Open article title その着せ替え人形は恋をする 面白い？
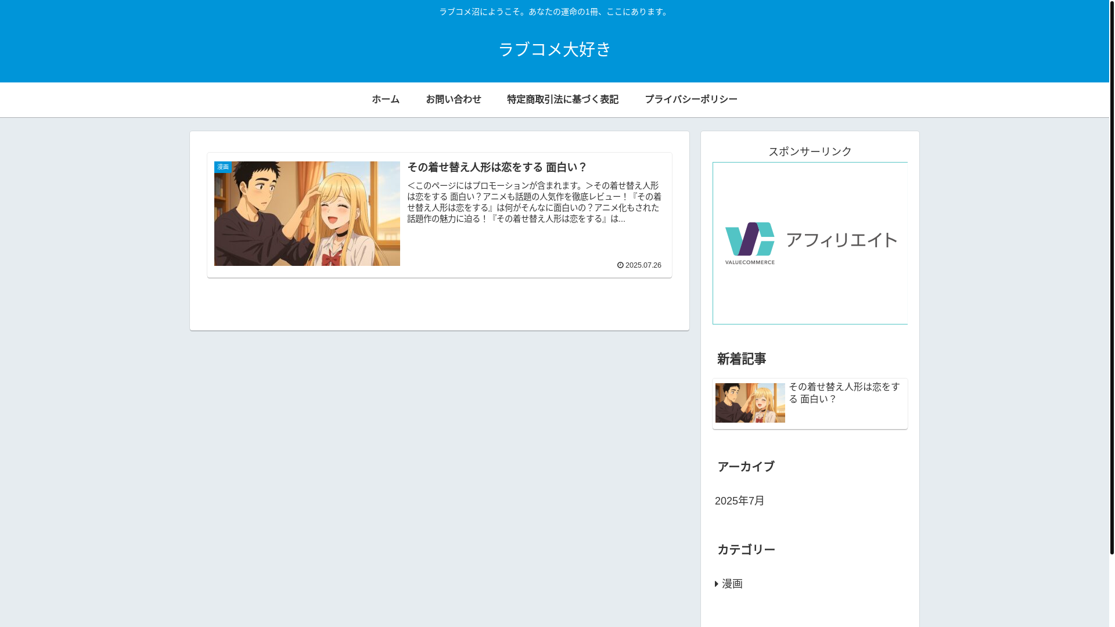The width and height of the screenshot is (1115, 627). [497, 167]
